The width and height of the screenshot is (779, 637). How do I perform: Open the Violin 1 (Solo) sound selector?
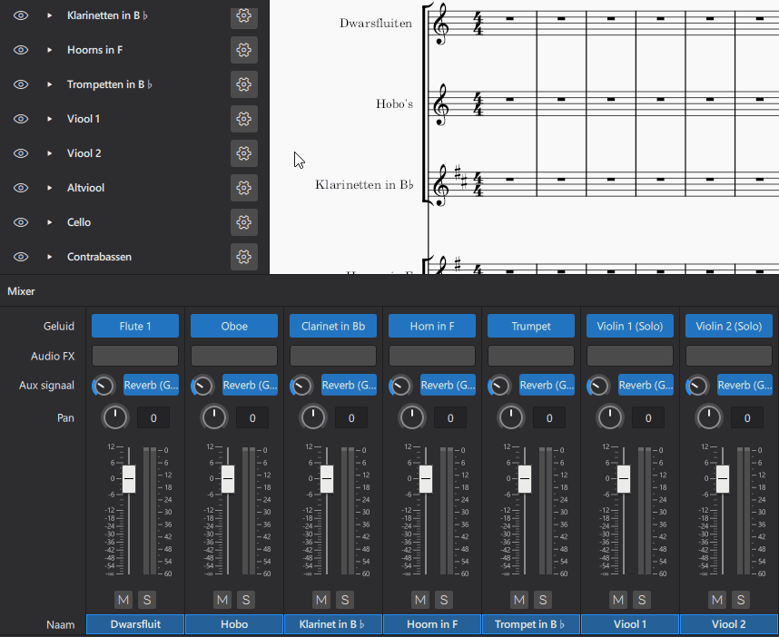click(x=629, y=326)
